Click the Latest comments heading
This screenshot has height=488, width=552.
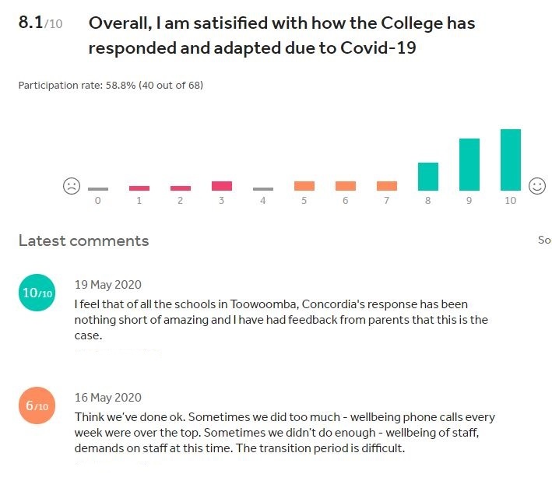pyautogui.click(x=84, y=240)
